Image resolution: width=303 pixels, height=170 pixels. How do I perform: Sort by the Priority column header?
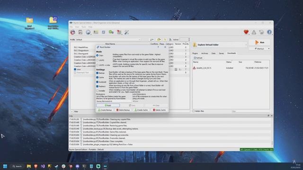tap(186, 44)
